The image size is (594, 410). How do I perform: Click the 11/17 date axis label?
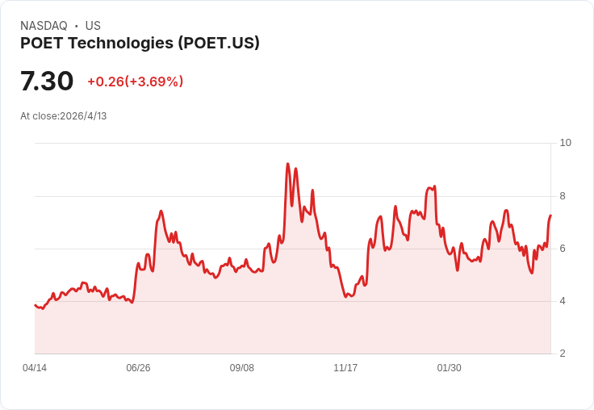click(345, 368)
